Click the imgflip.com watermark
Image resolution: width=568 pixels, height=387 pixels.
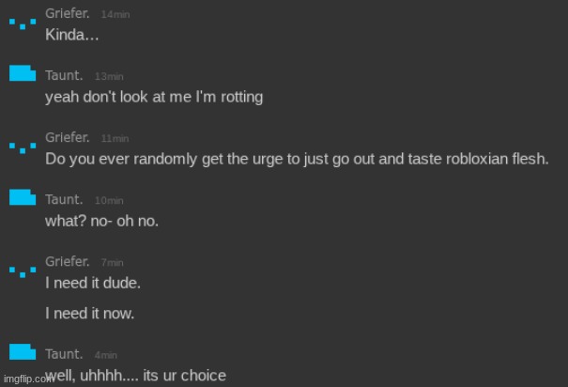(23, 379)
